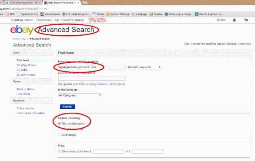The width and height of the screenshot is (255, 161).
Task: Open the Outlook Web App bookmark
Action: [x=118, y=14]
